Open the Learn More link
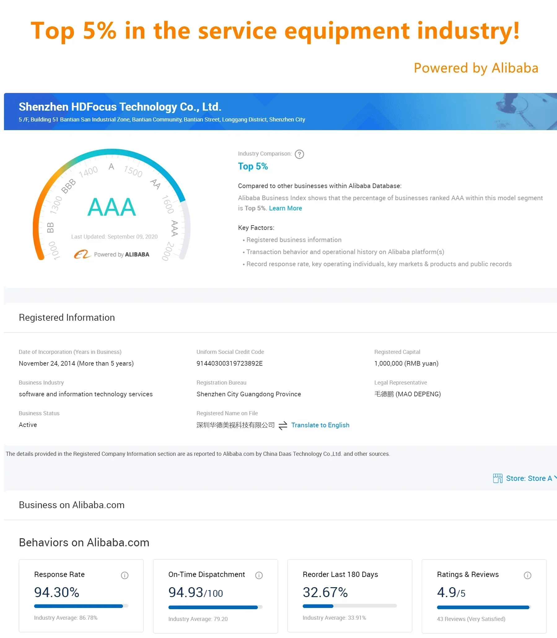This screenshot has width=557, height=638. [x=285, y=208]
